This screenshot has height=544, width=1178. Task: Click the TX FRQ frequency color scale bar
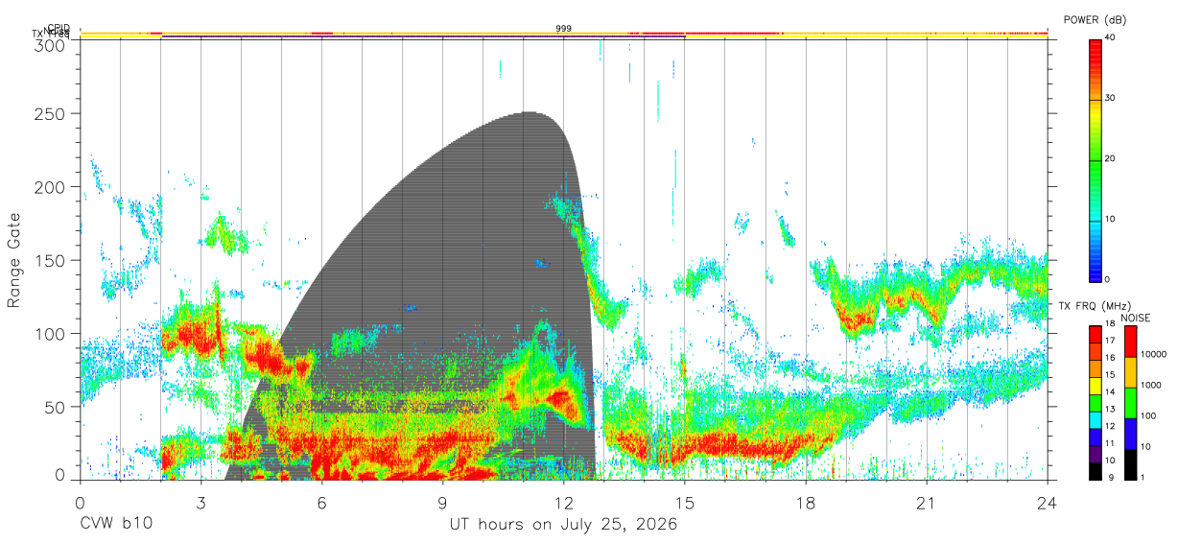(1096, 402)
